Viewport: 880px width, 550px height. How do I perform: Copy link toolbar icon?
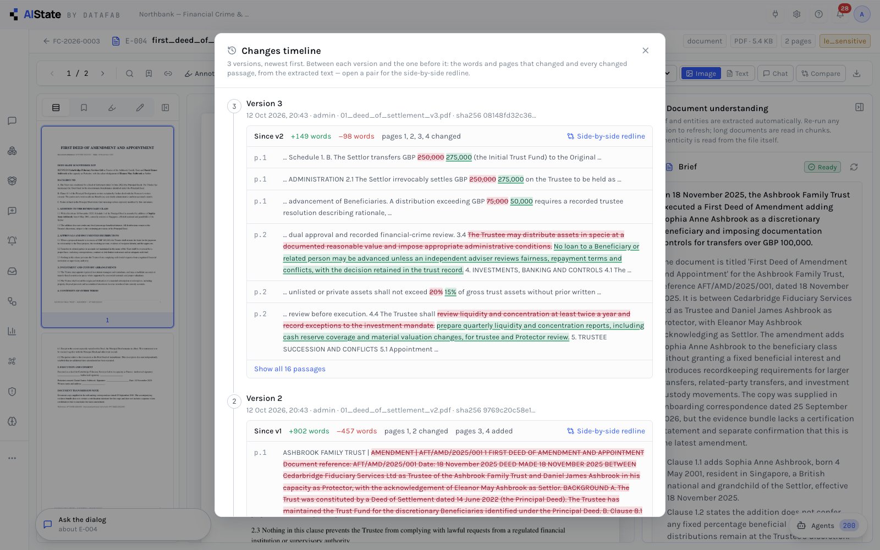tap(168, 73)
